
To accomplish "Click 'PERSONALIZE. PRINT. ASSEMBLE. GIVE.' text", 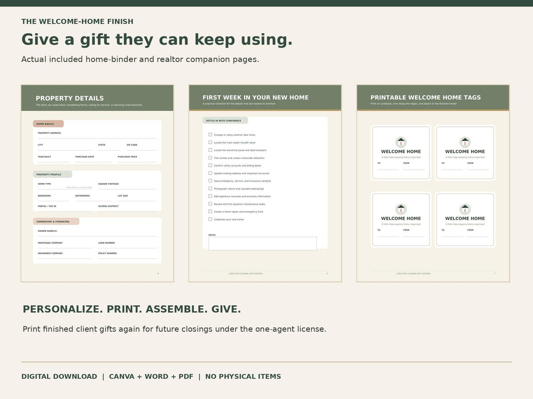I will coord(132,309).
